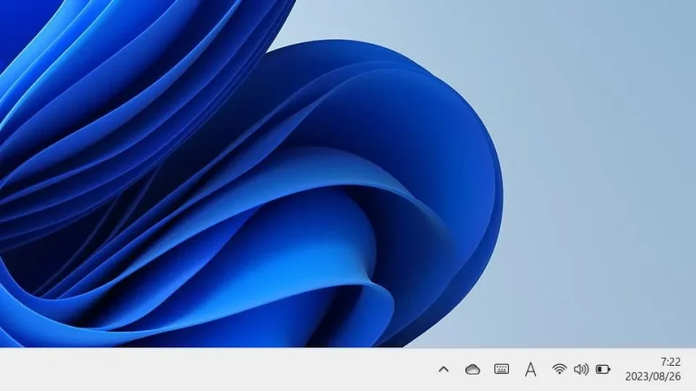This screenshot has width=696, height=391.
Task: Open the touch keyboard icon
Action: click(x=502, y=368)
